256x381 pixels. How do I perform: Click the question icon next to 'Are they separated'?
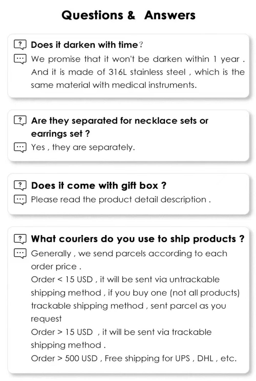click(x=20, y=121)
